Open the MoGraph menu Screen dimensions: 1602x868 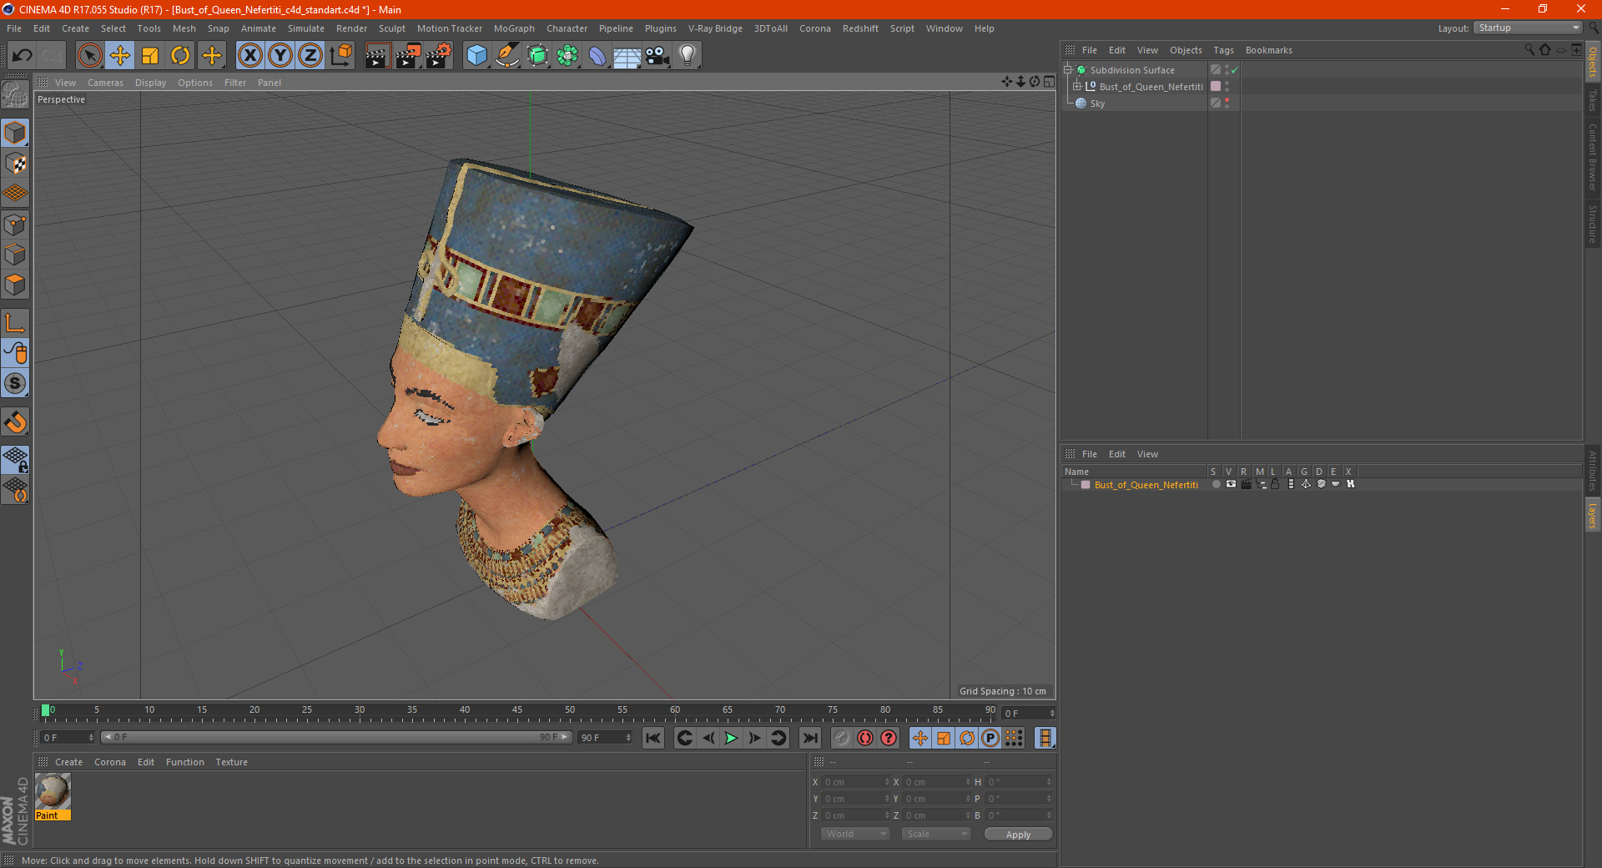click(x=514, y=28)
